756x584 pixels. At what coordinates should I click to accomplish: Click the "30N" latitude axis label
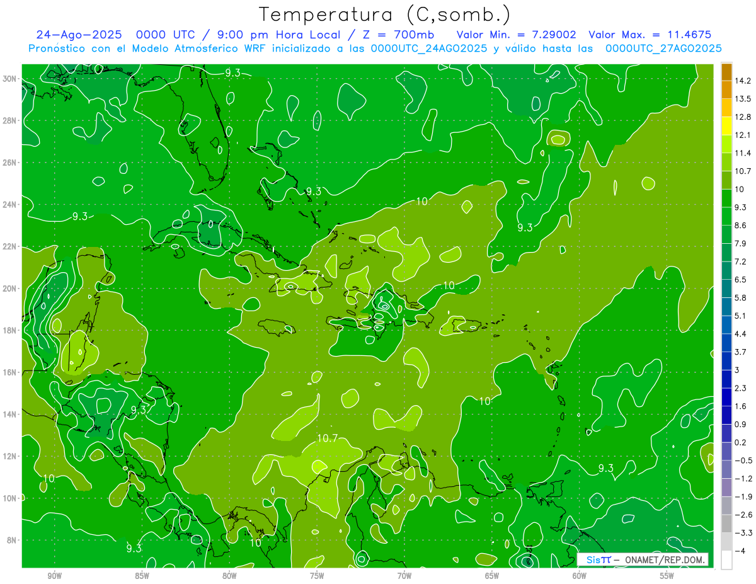coord(10,79)
